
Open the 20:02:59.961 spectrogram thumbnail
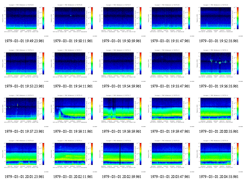[122, 155]
